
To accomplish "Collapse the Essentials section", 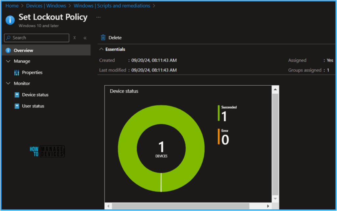I will tap(101, 49).
